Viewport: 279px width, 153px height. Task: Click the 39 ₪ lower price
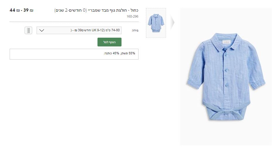(28, 10)
